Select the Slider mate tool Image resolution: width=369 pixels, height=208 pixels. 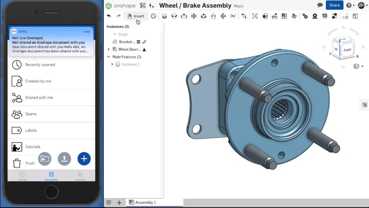(x=184, y=16)
